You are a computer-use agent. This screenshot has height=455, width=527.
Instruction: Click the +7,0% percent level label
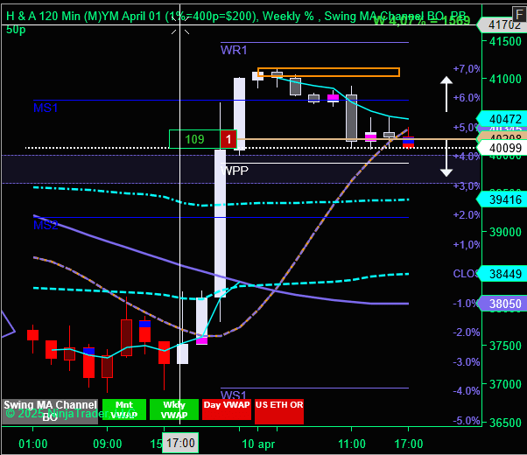(x=467, y=69)
